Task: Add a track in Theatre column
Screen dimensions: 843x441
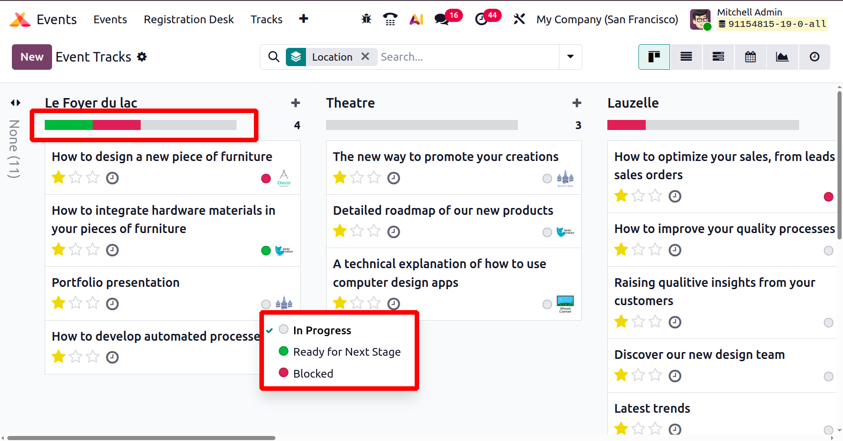Action: [576, 103]
